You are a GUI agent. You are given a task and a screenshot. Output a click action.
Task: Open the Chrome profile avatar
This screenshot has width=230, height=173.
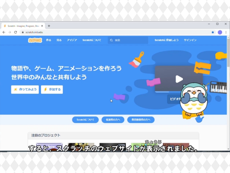click(x=220, y=32)
